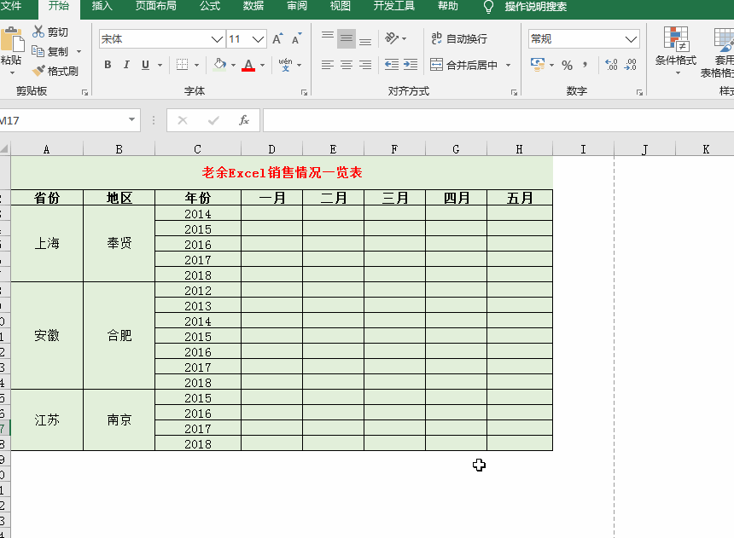Click the Tell Me search box (操作说明搜索)
The height and width of the screenshot is (538, 734).
tap(535, 7)
